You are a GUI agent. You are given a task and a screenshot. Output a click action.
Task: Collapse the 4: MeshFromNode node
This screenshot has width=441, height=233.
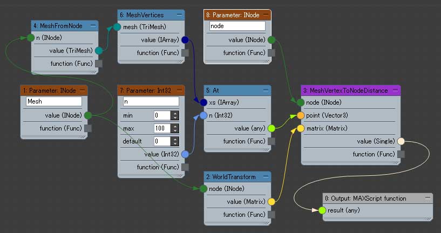click(x=93, y=26)
